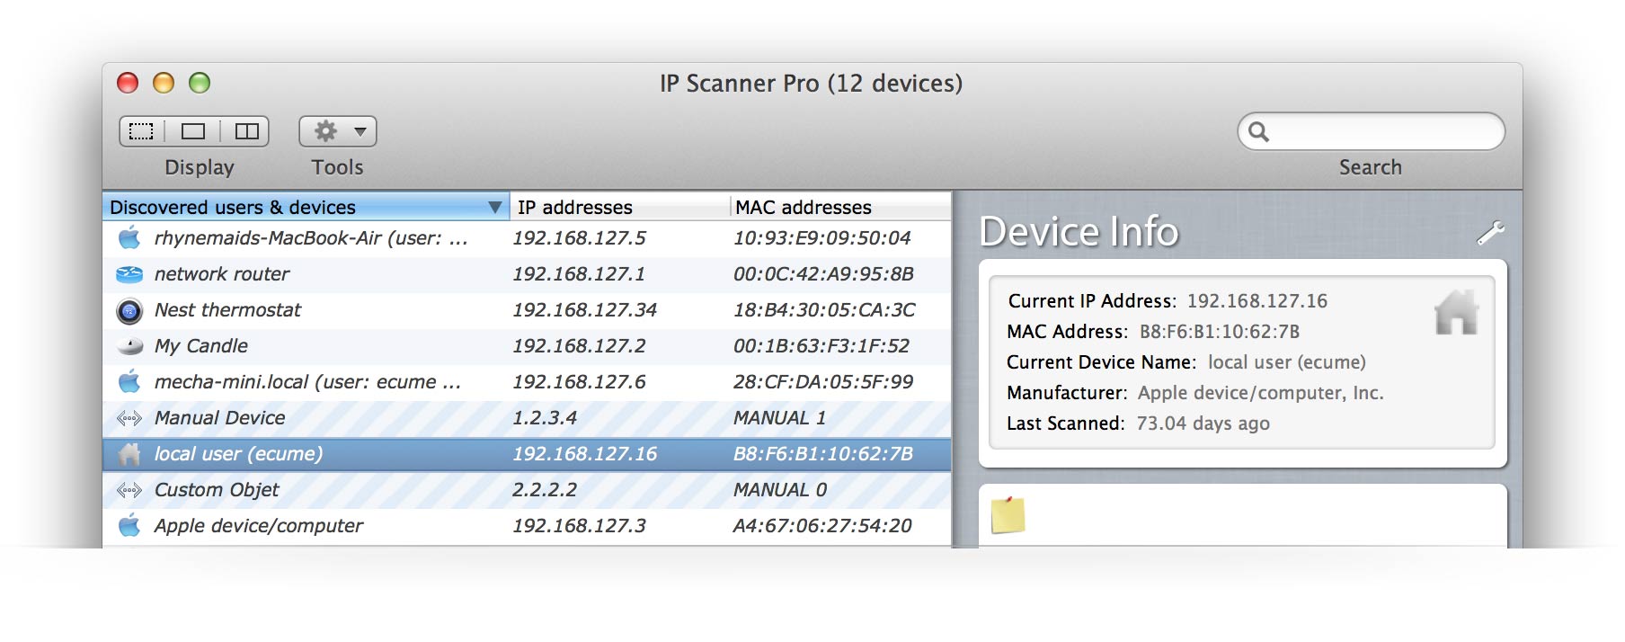Click the sort triangle in devices header

[x=494, y=208]
